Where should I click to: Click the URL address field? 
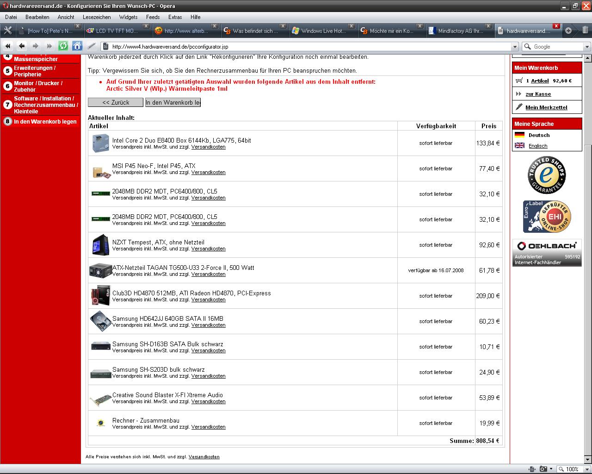tap(310, 47)
